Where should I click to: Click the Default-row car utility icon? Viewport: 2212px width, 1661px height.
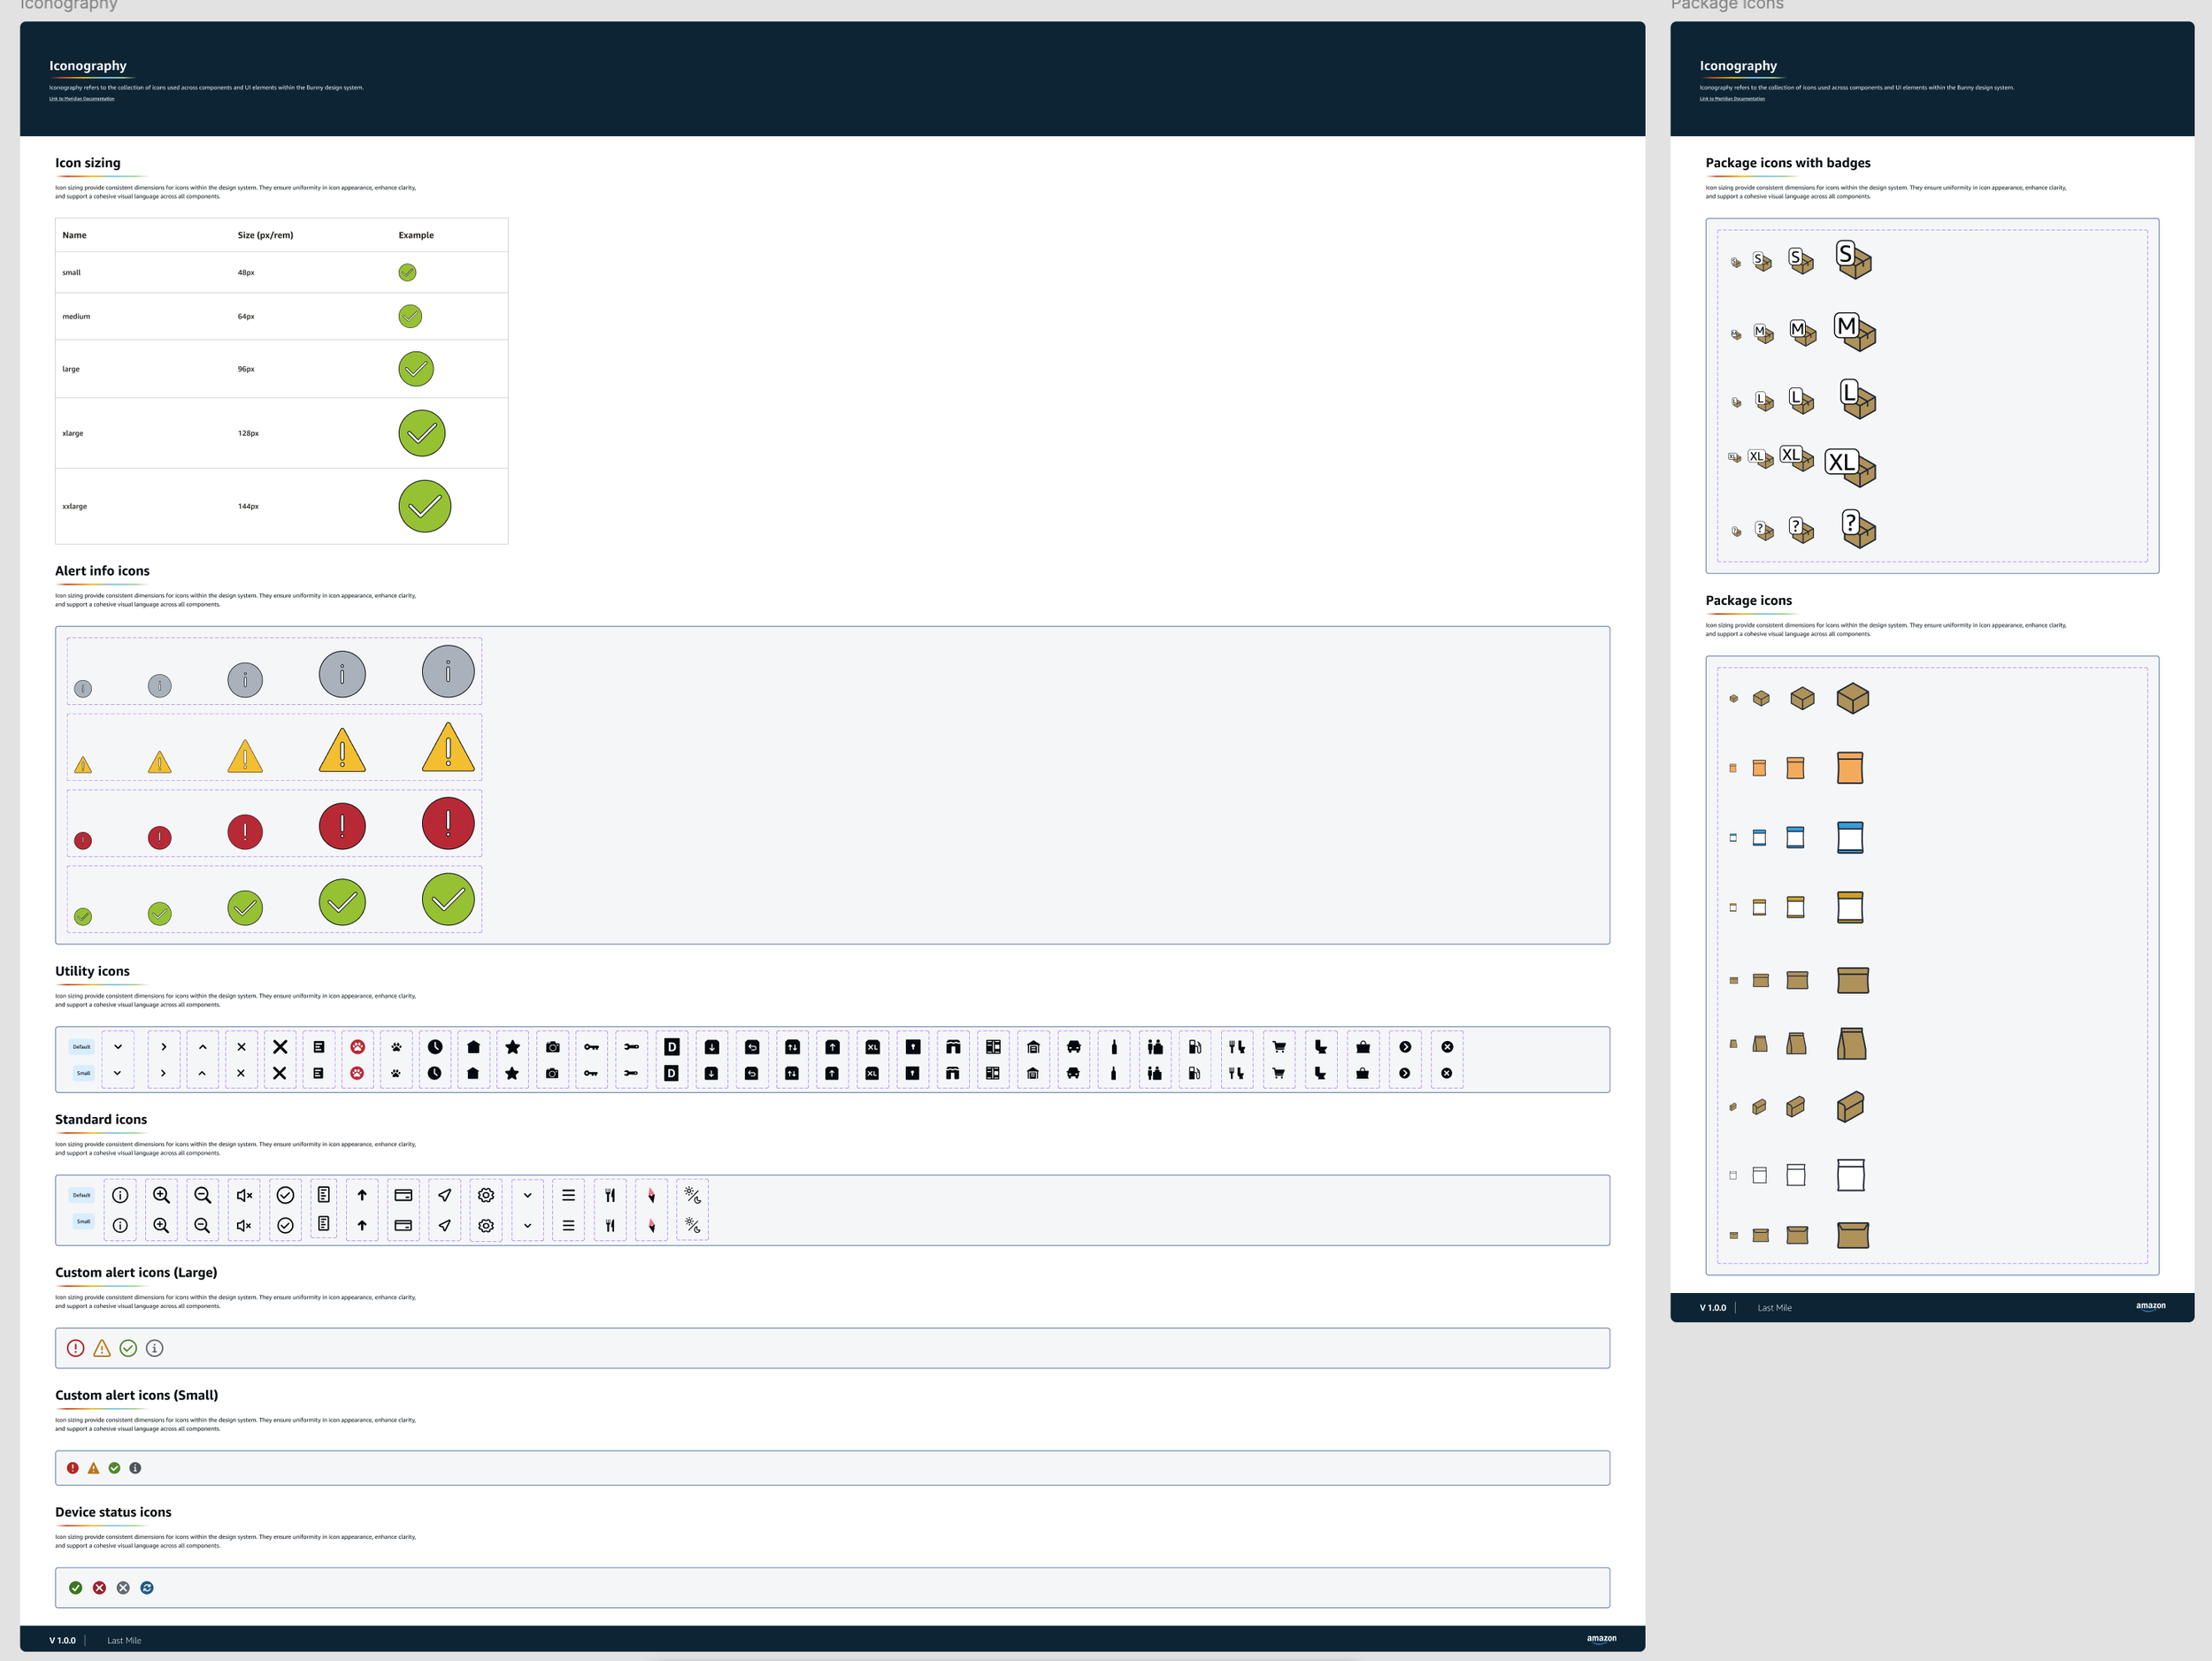coord(1074,1046)
